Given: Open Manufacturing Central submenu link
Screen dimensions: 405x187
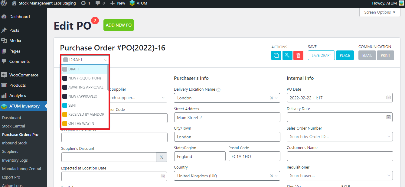Looking at the screenshot, I should [21, 169].
